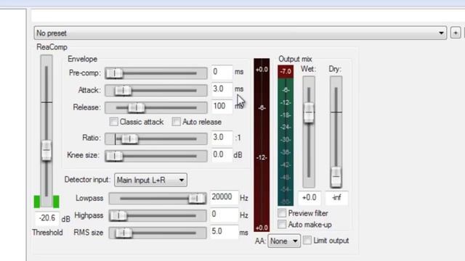Click the RMS size 5.0 ms field

coord(224,231)
